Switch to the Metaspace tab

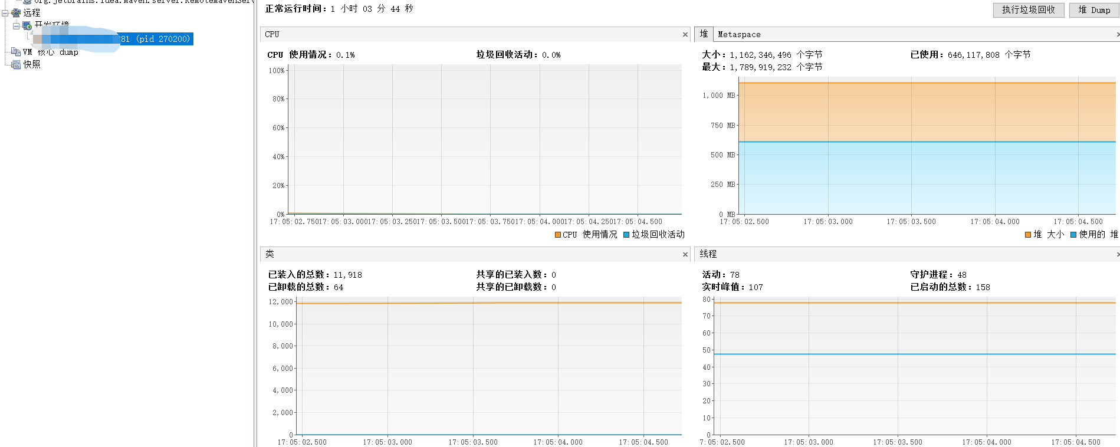pyautogui.click(x=739, y=34)
